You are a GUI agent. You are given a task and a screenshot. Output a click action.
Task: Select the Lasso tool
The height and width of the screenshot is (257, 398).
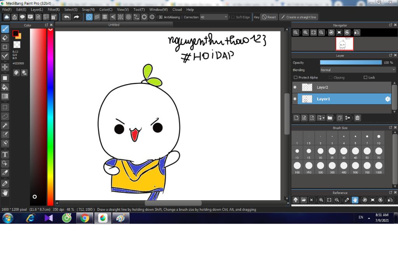click(x=5, y=116)
